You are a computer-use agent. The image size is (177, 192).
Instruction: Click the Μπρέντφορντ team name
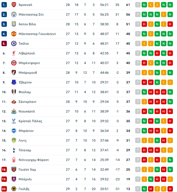click(x=29, y=63)
